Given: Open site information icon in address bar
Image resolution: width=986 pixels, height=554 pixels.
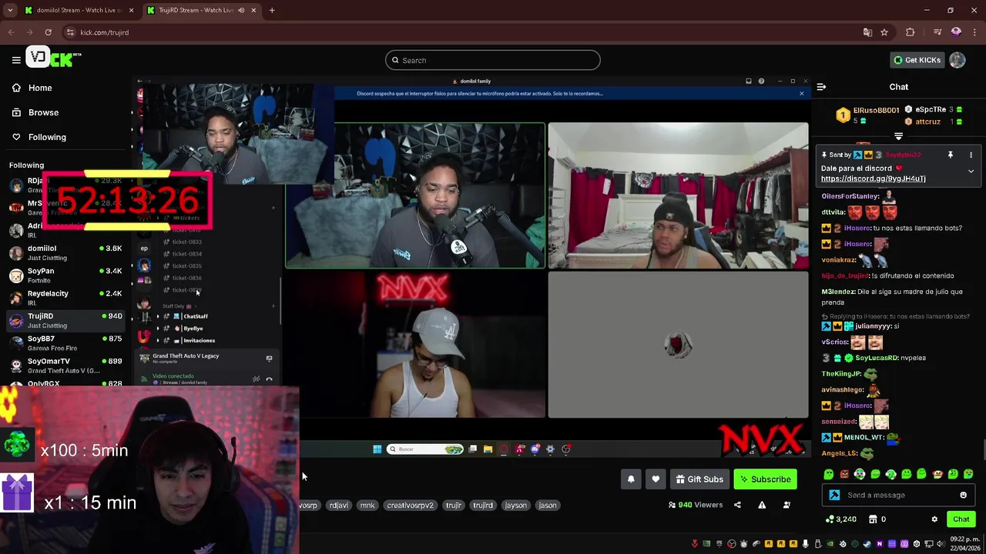Looking at the screenshot, I should 70,32.
